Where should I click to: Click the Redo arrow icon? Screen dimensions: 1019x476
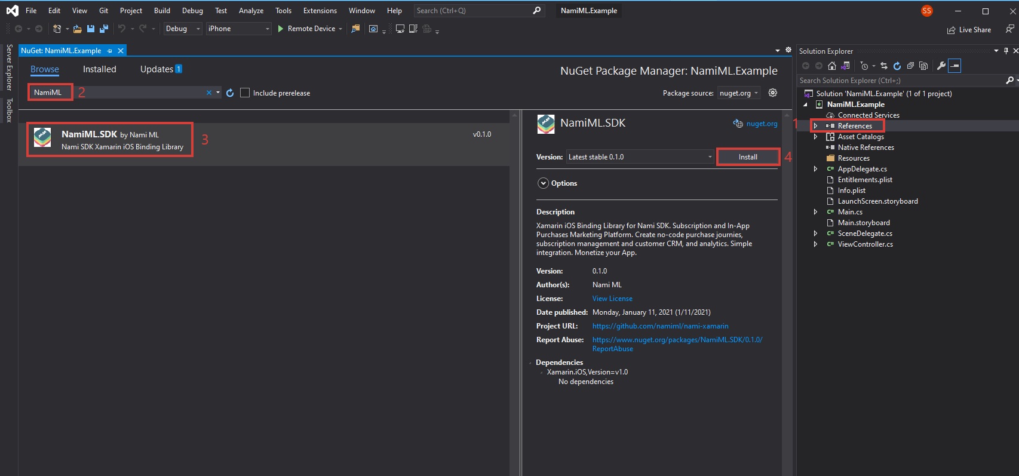143,29
